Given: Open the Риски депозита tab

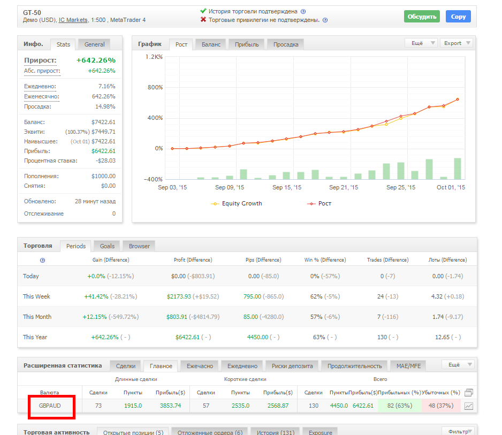Looking at the screenshot, I should pos(292,366).
